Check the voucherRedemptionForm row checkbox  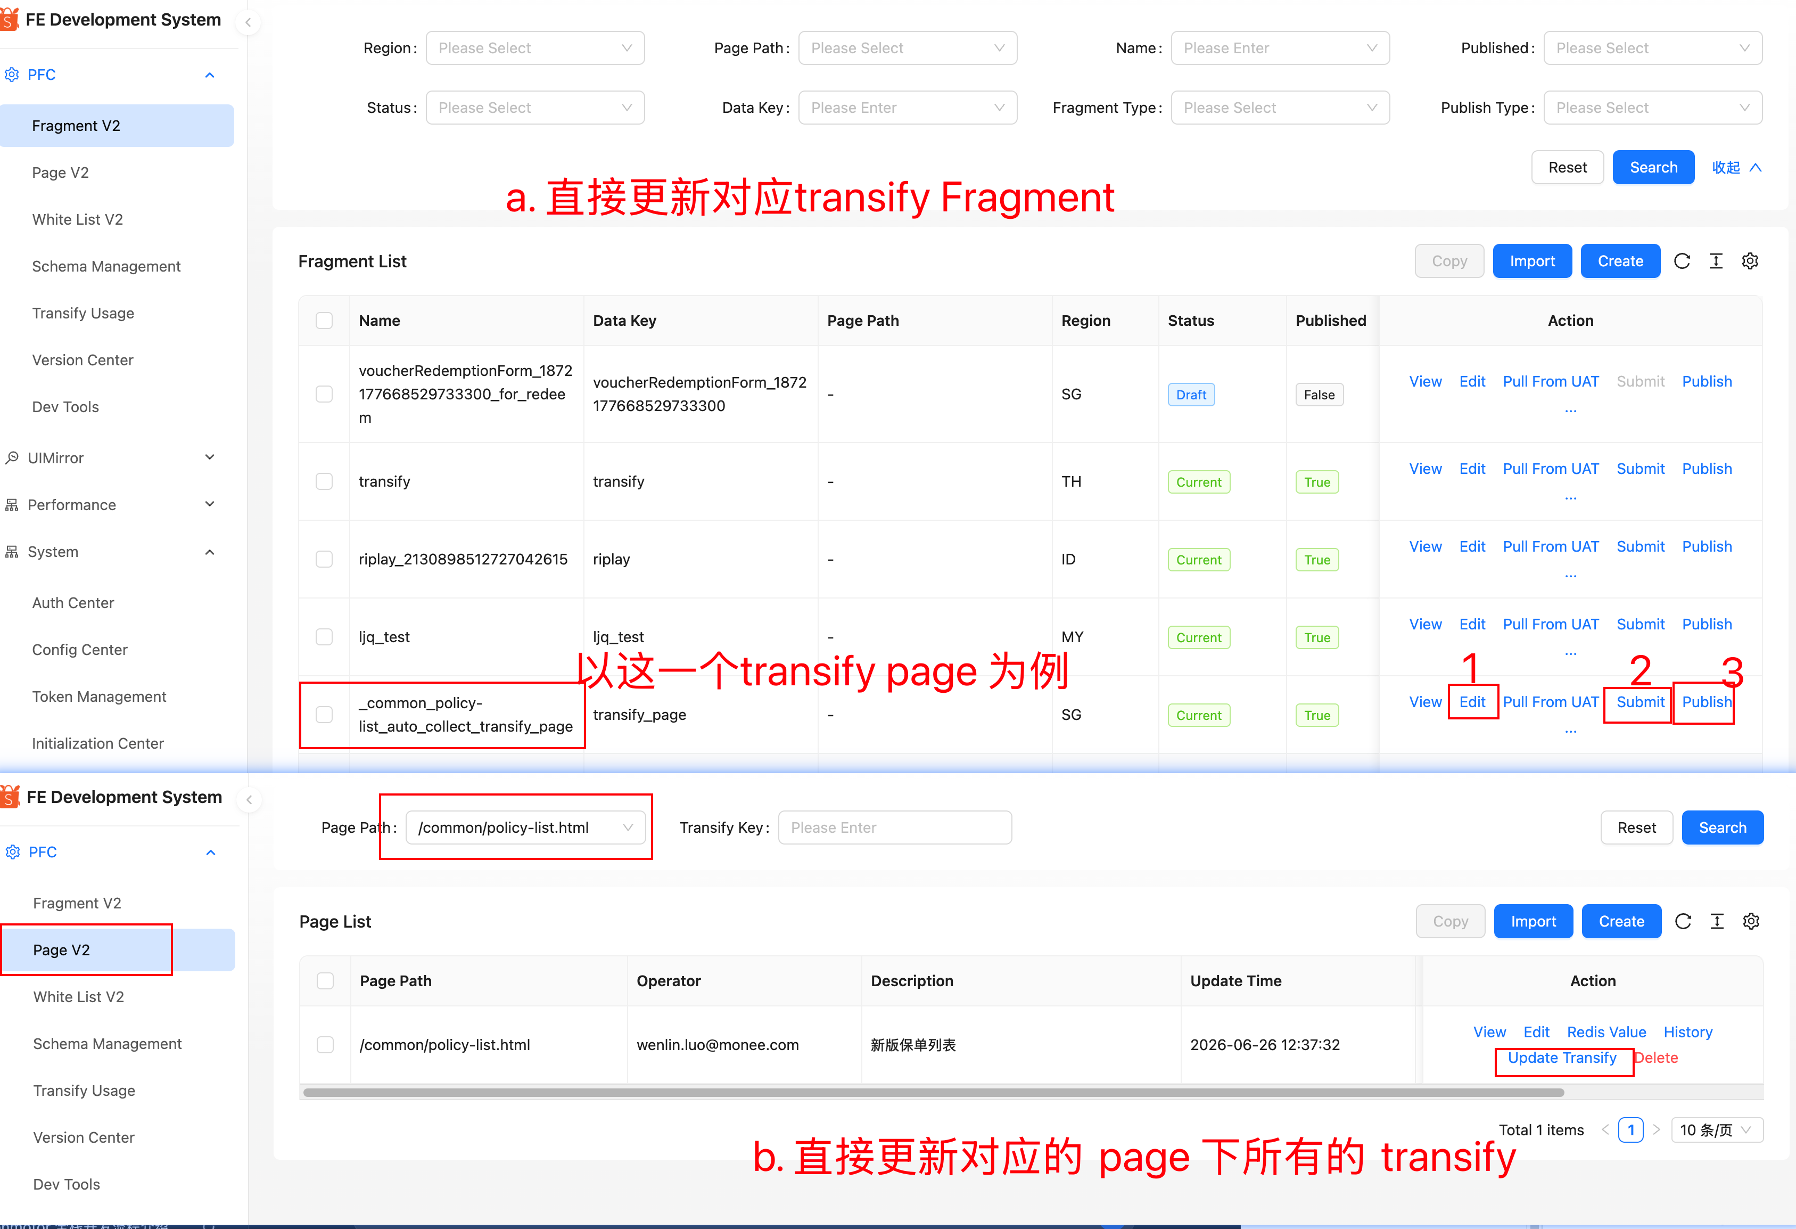[325, 394]
